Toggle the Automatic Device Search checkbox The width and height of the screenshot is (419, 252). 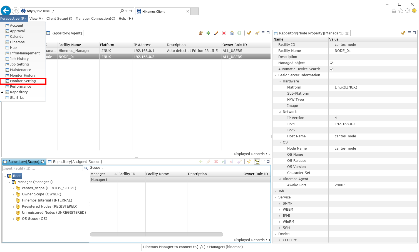click(332, 69)
